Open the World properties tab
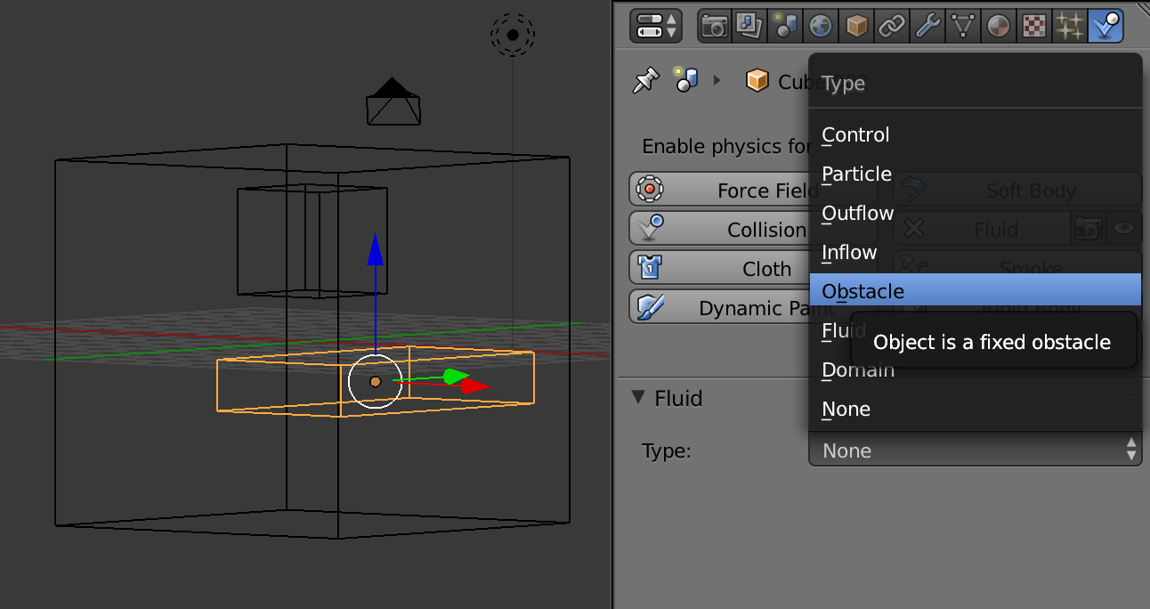Screen dimensions: 1150x609 (x=821, y=26)
